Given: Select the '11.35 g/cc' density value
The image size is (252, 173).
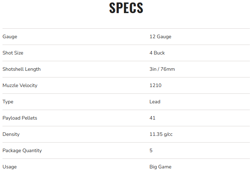Looking at the screenshot, I should [x=161, y=134].
